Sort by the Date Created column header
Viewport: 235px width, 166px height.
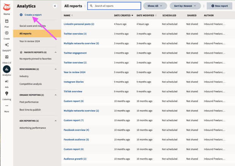123,16
